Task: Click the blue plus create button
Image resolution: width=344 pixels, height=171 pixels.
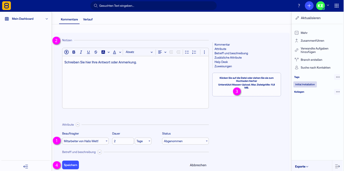Action: pos(309,6)
